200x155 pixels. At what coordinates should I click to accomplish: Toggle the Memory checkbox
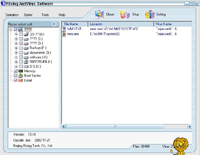[x=15, y=71]
